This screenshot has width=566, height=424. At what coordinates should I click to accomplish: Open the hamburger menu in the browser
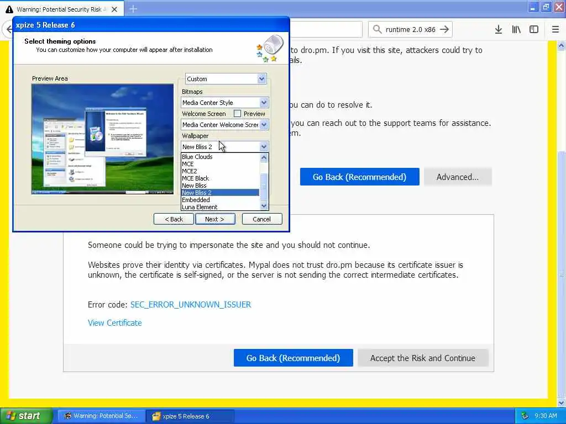point(555,30)
